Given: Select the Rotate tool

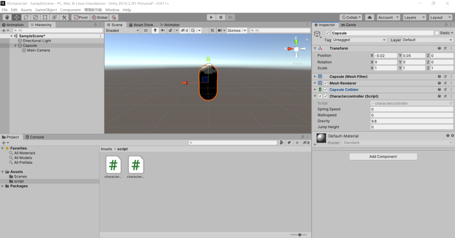Looking at the screenshot, I should [x=26, y=17].
